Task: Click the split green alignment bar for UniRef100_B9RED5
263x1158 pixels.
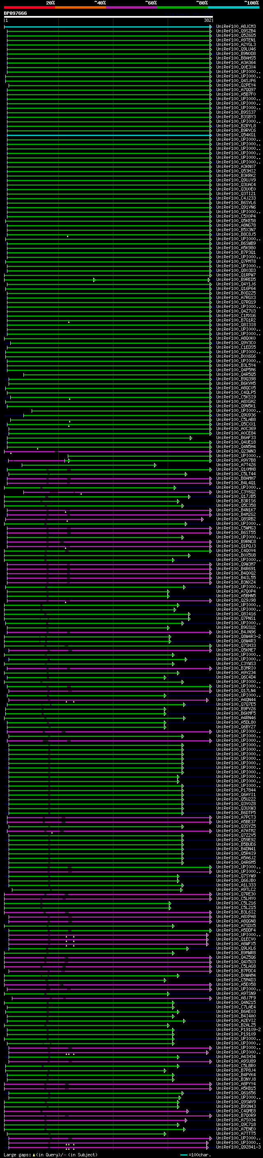Action: point(107,280)
